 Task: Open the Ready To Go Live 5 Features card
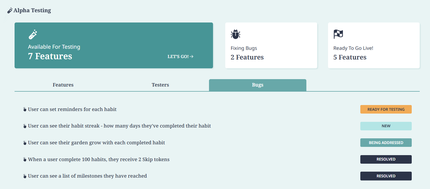[x=374, y=46]
